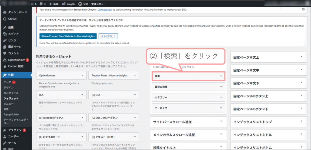This screenshot has width=311, height=150.
Task: Open Site Kit from sidebar icon
Action: (x=5, y=19)
